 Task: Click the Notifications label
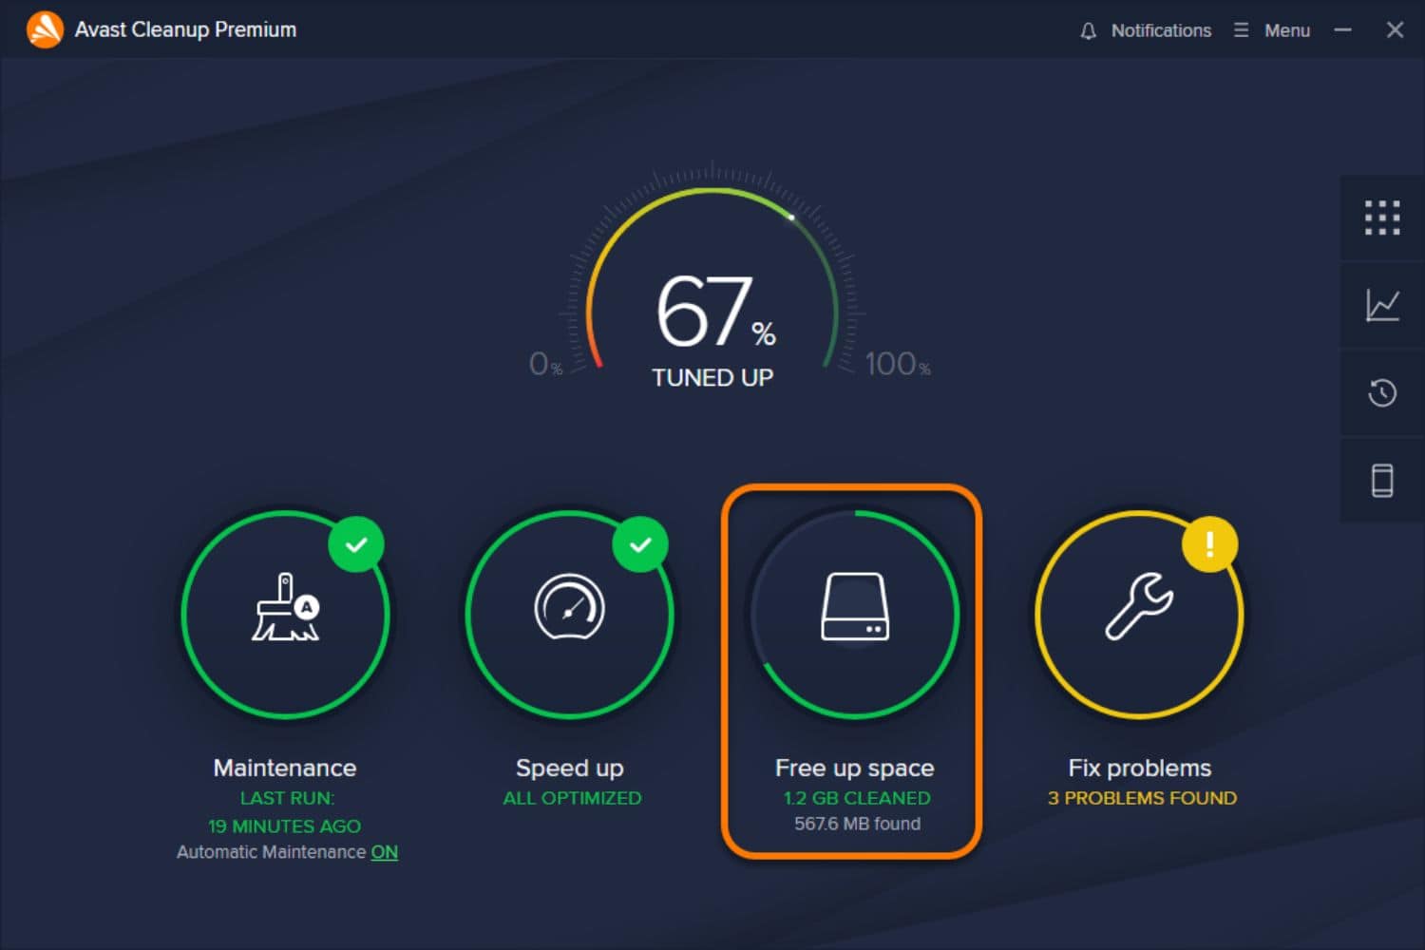[1161, 30]
